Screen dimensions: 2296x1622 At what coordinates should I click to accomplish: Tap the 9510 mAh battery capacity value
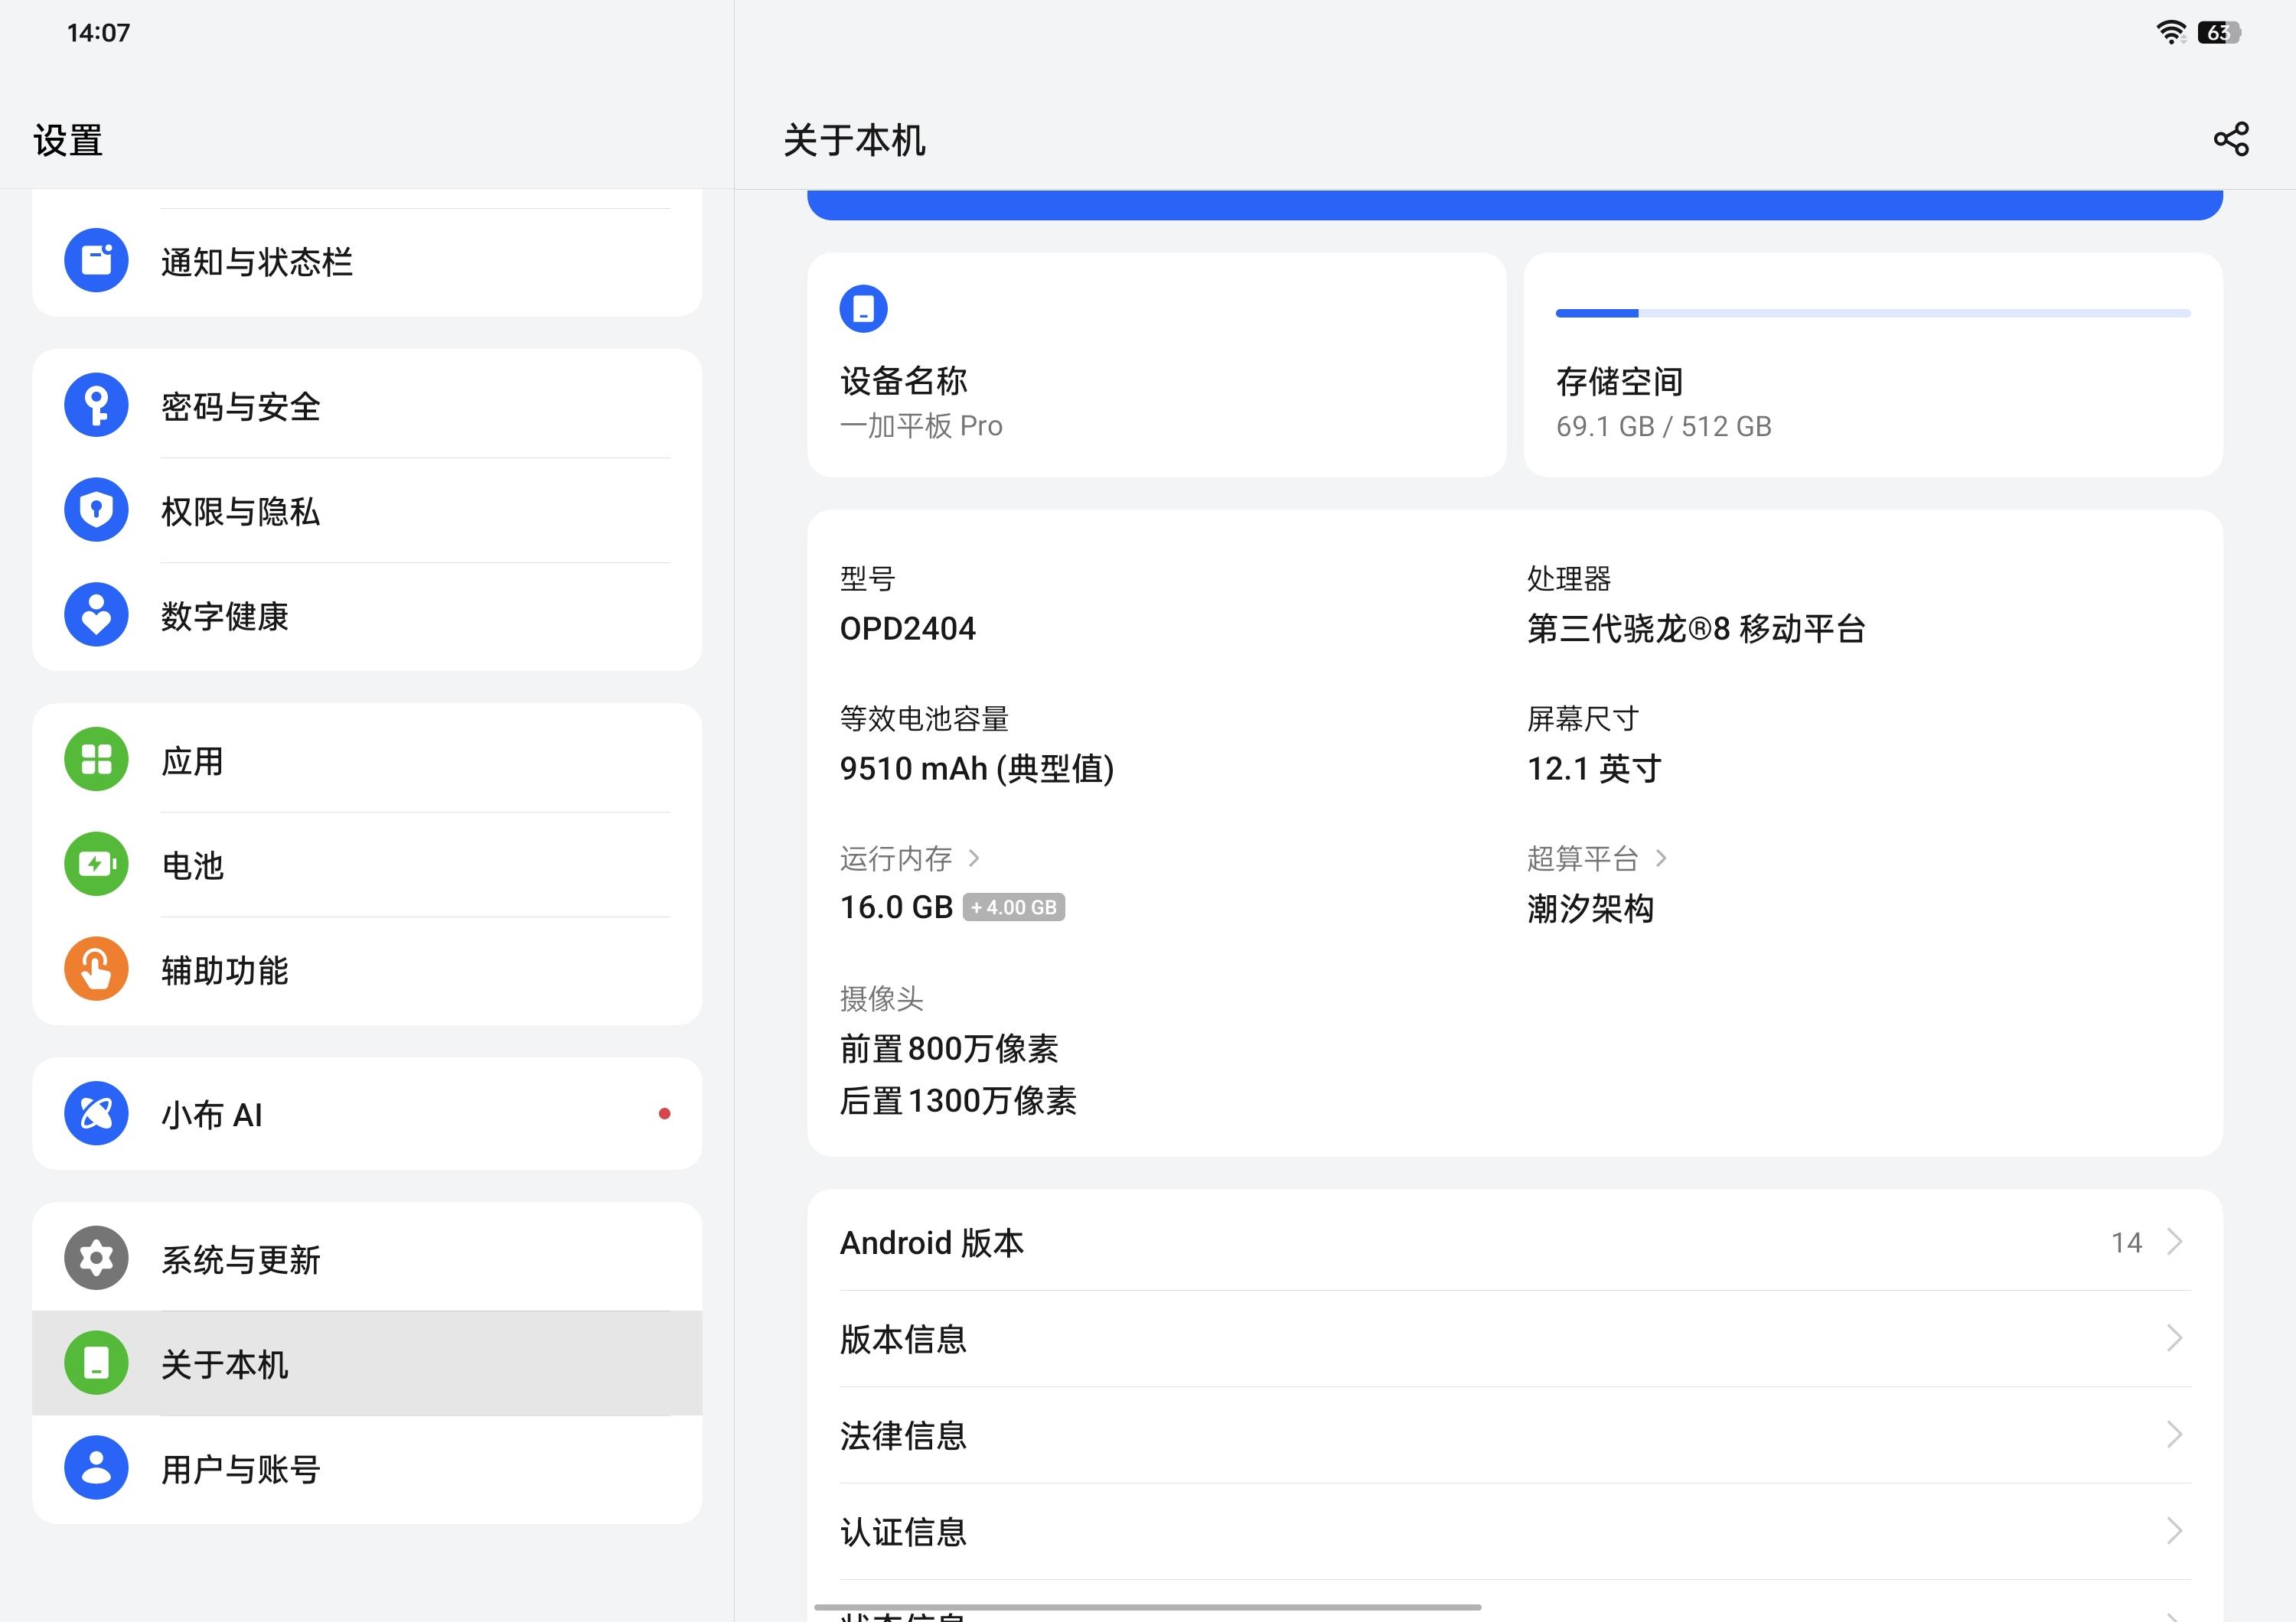pyautogui.click(x=976, y=768)
